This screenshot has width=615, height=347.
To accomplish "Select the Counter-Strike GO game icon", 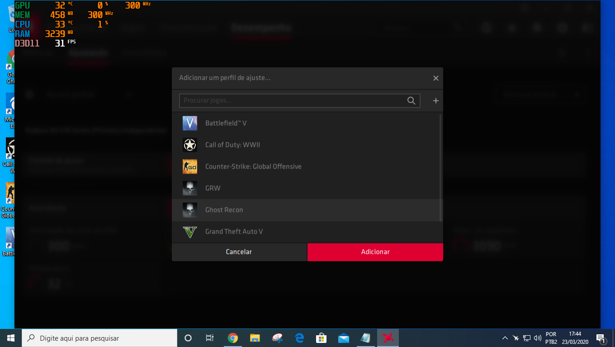I will 190,167.
